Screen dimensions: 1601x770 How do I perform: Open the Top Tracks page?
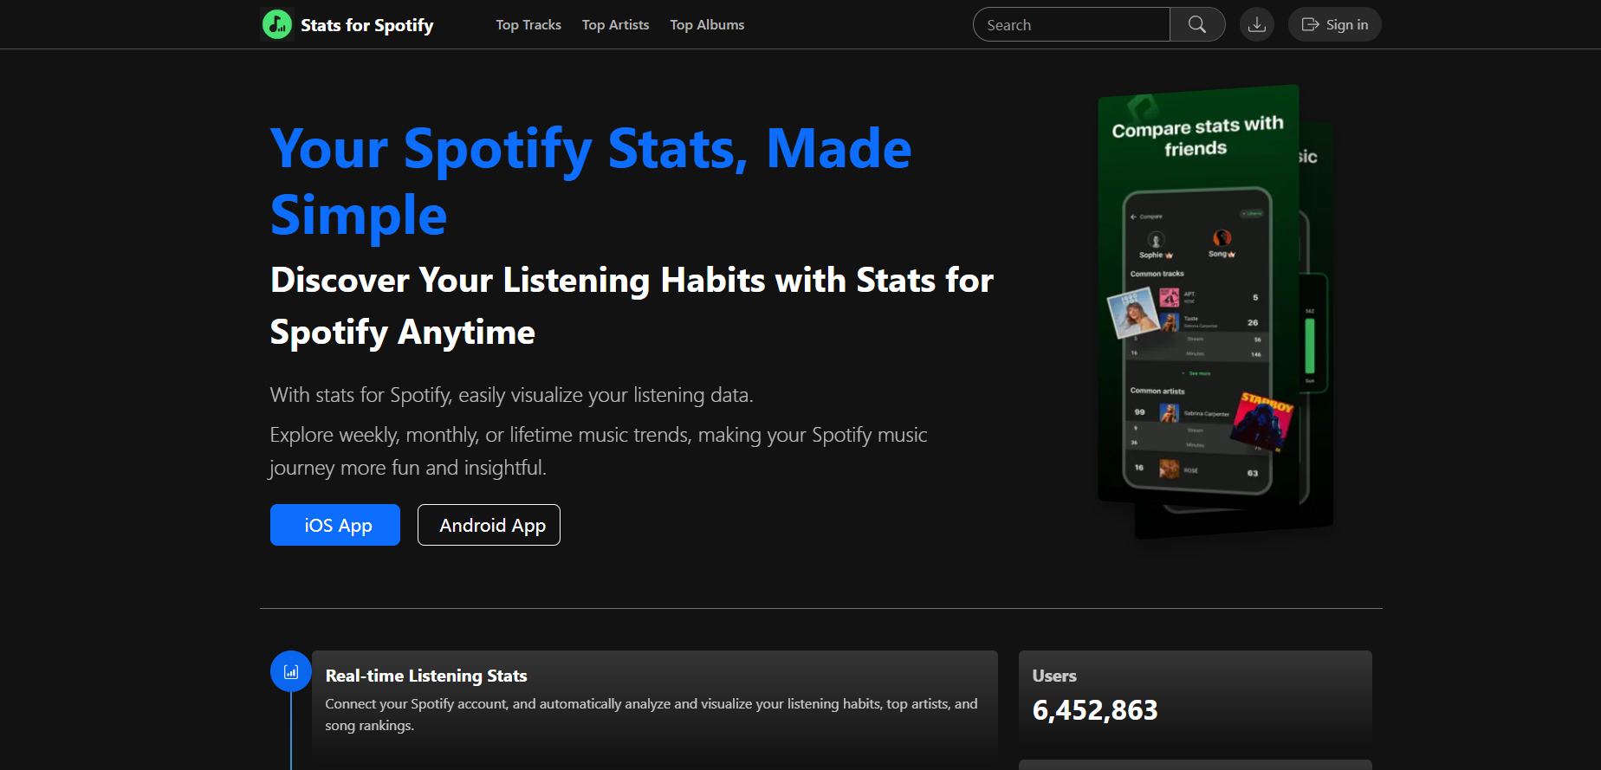[528, 24]
